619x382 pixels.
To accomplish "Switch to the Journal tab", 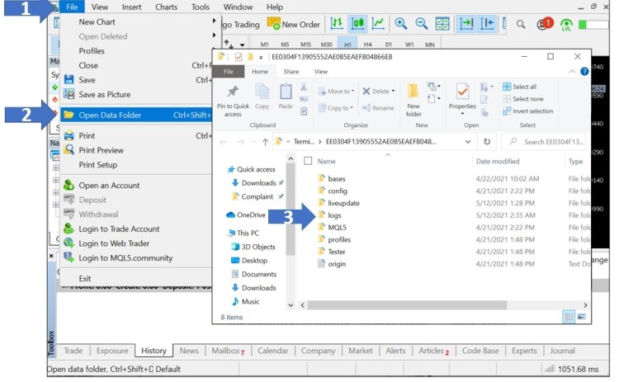I will (563, 351).
